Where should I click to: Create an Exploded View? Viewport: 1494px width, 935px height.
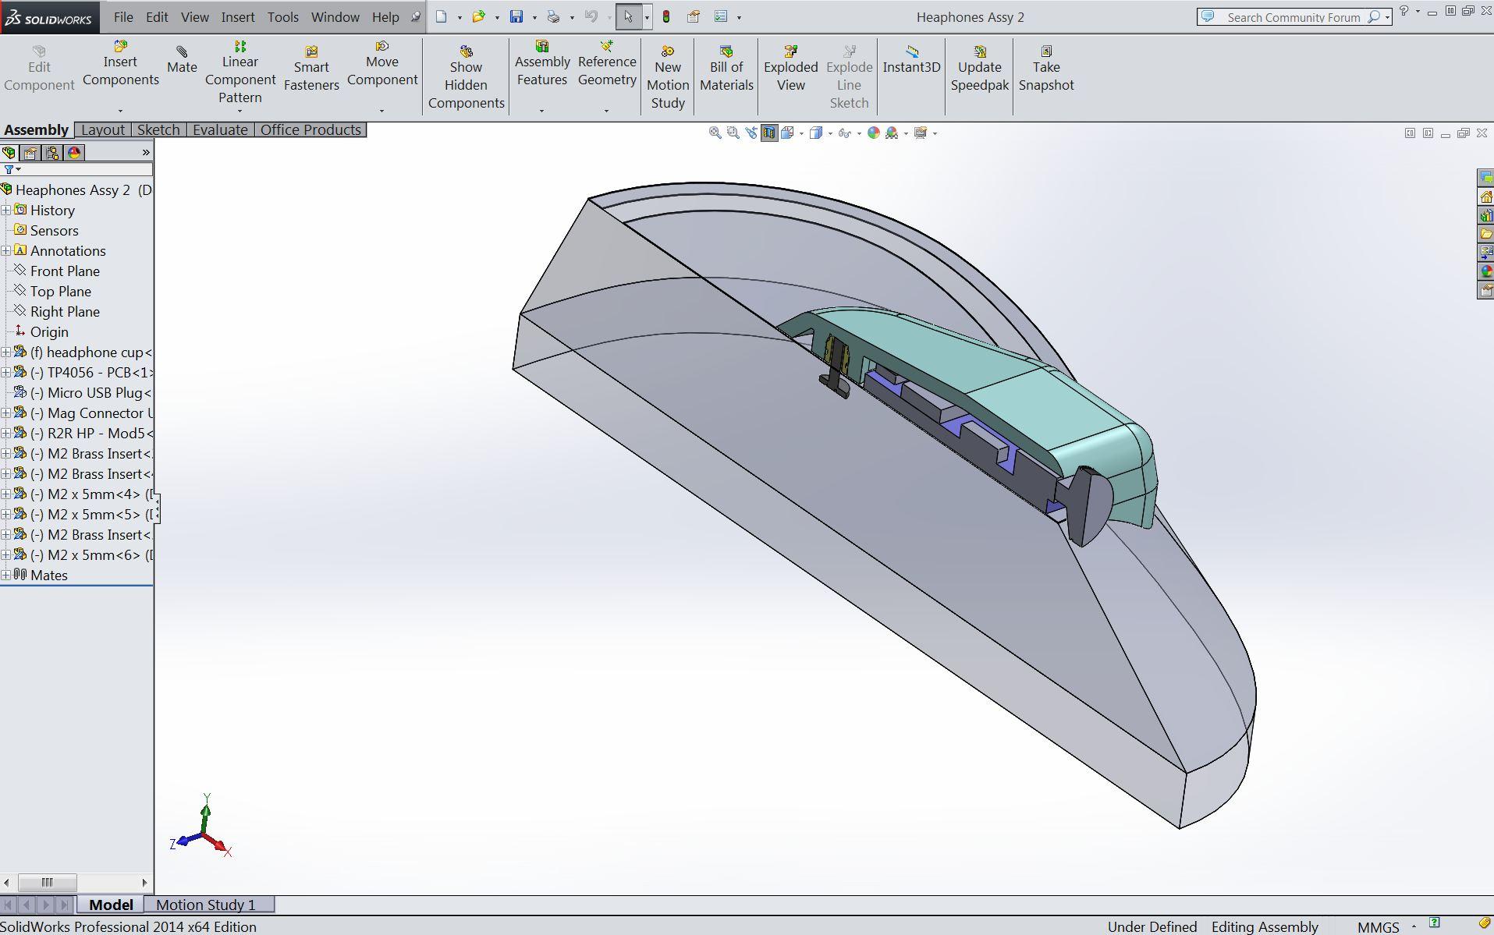click(x=790, y=68)
